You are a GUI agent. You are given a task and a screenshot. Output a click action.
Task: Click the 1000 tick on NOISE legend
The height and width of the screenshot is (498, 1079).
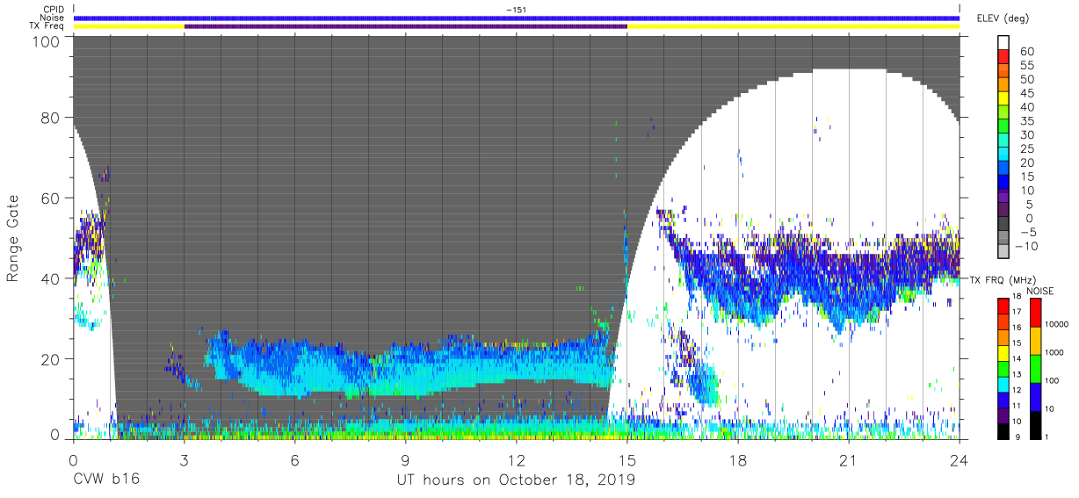coord(1054,352)
